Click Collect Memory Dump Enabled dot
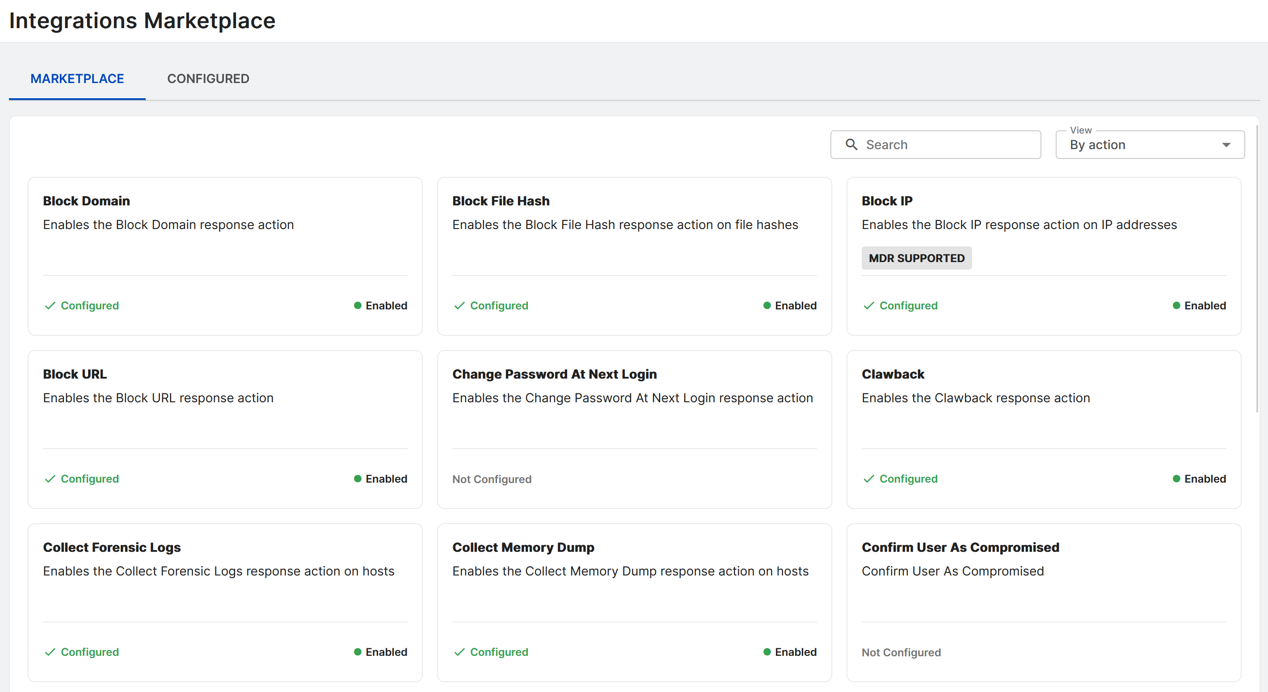1268x692 pixels. (x=767, y=652)
